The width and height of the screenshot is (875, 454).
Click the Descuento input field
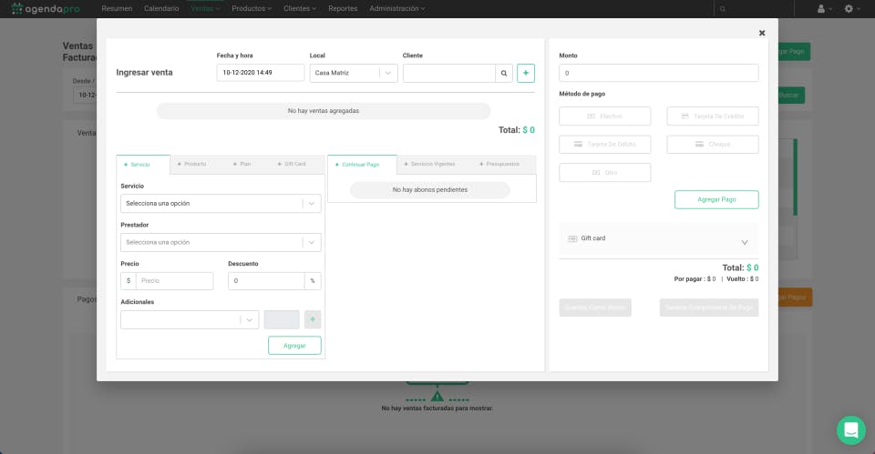(266, 281)
